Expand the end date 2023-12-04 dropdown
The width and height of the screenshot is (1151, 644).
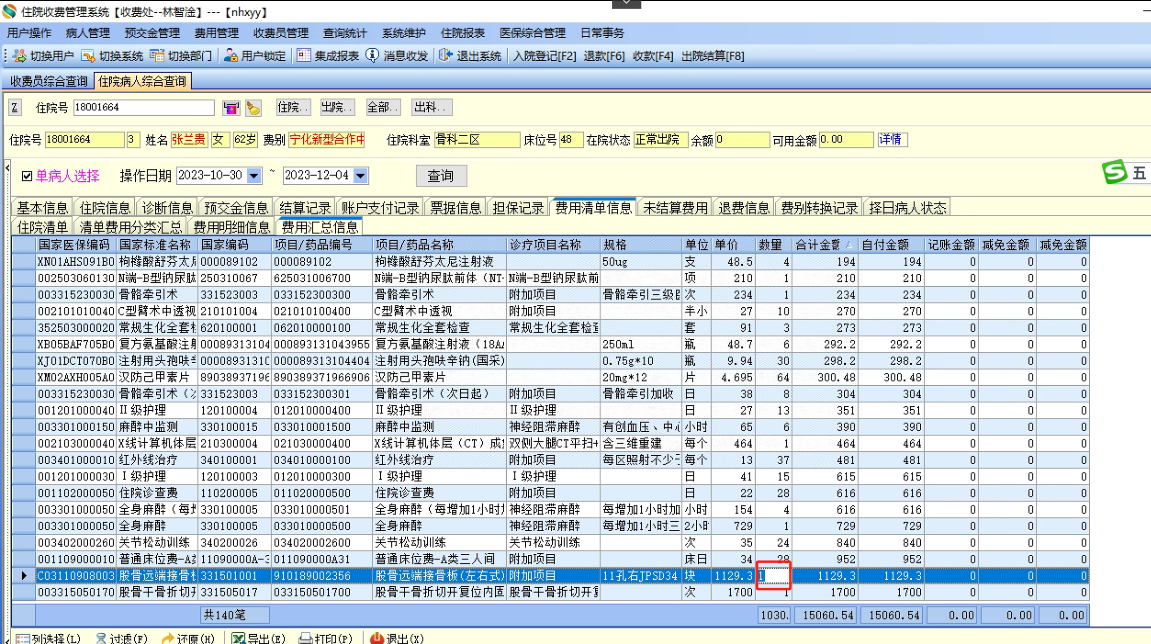click(361, 175)
